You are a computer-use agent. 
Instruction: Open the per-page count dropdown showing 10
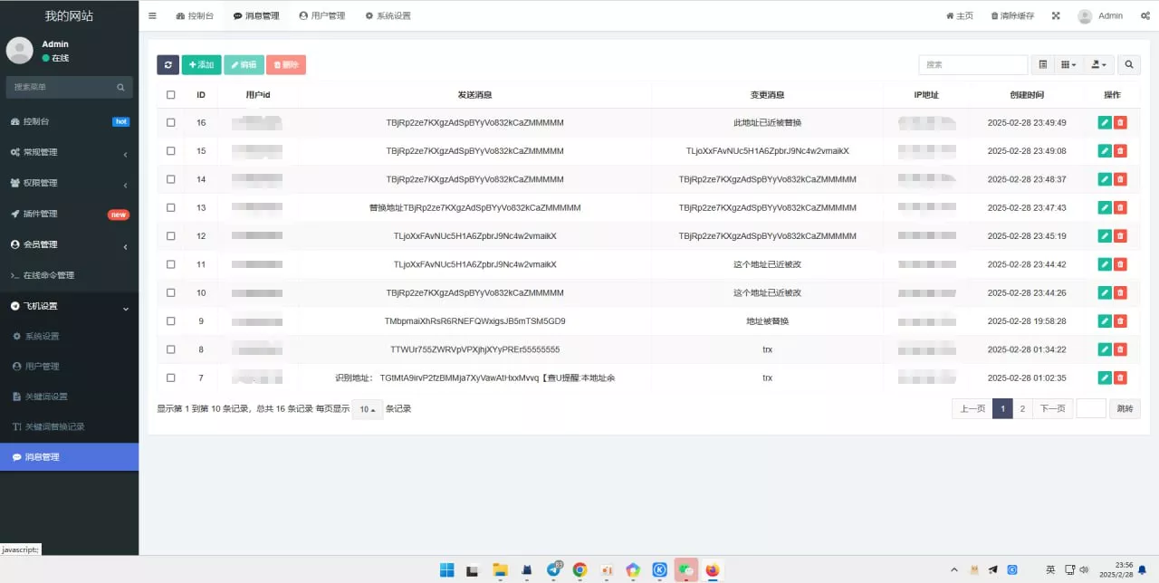pyautogui.click(x=367, y=409)
